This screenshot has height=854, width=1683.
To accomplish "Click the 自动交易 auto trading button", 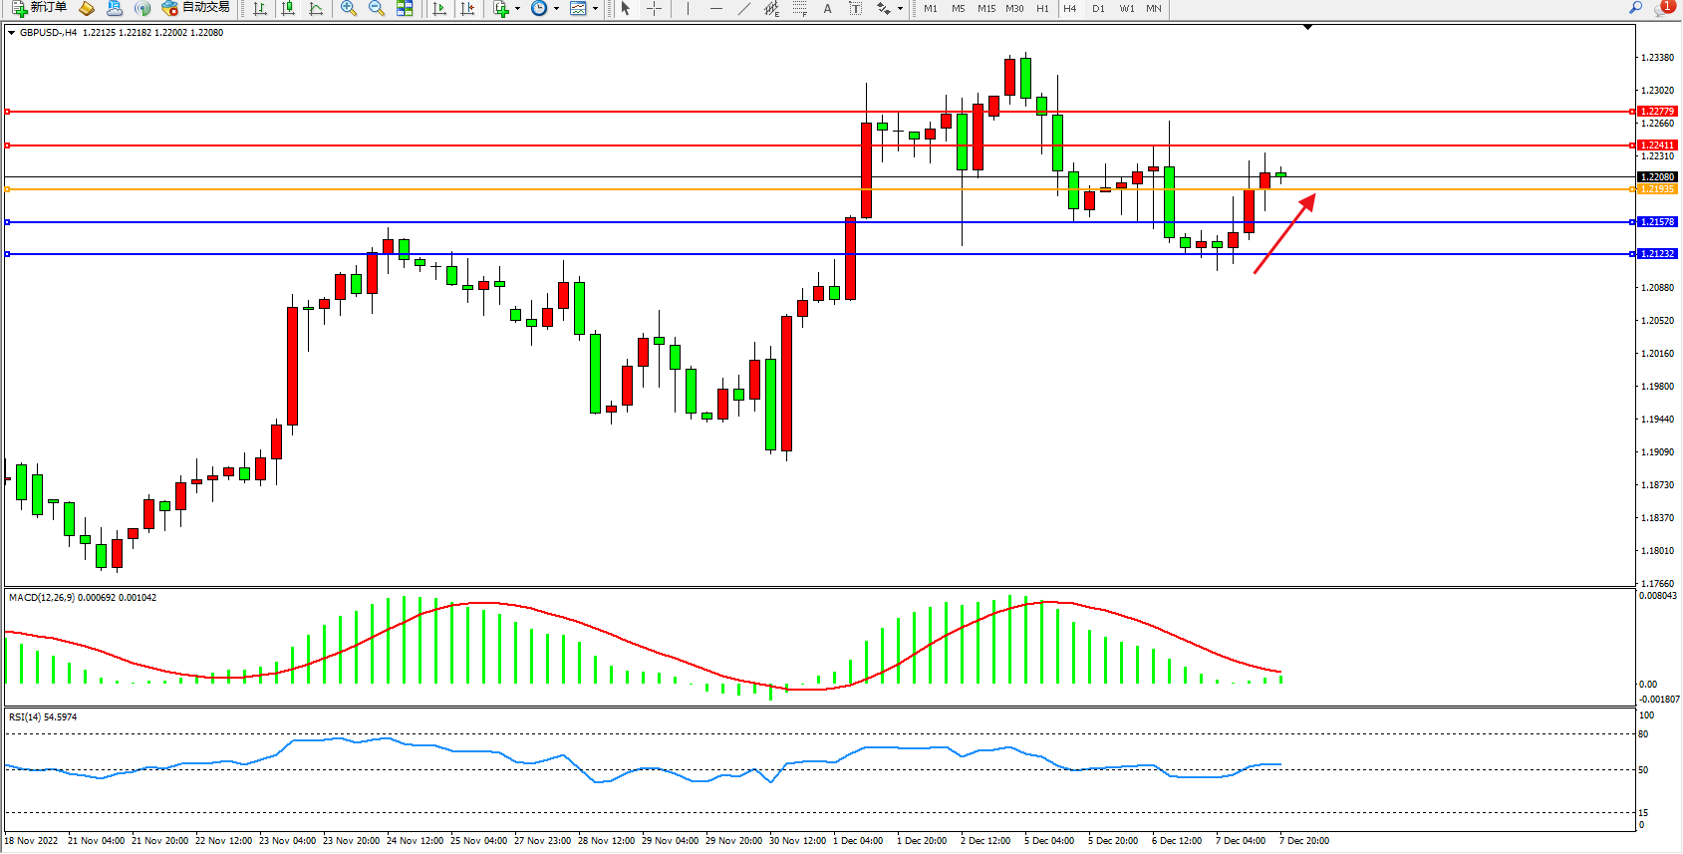I will 196,8.
